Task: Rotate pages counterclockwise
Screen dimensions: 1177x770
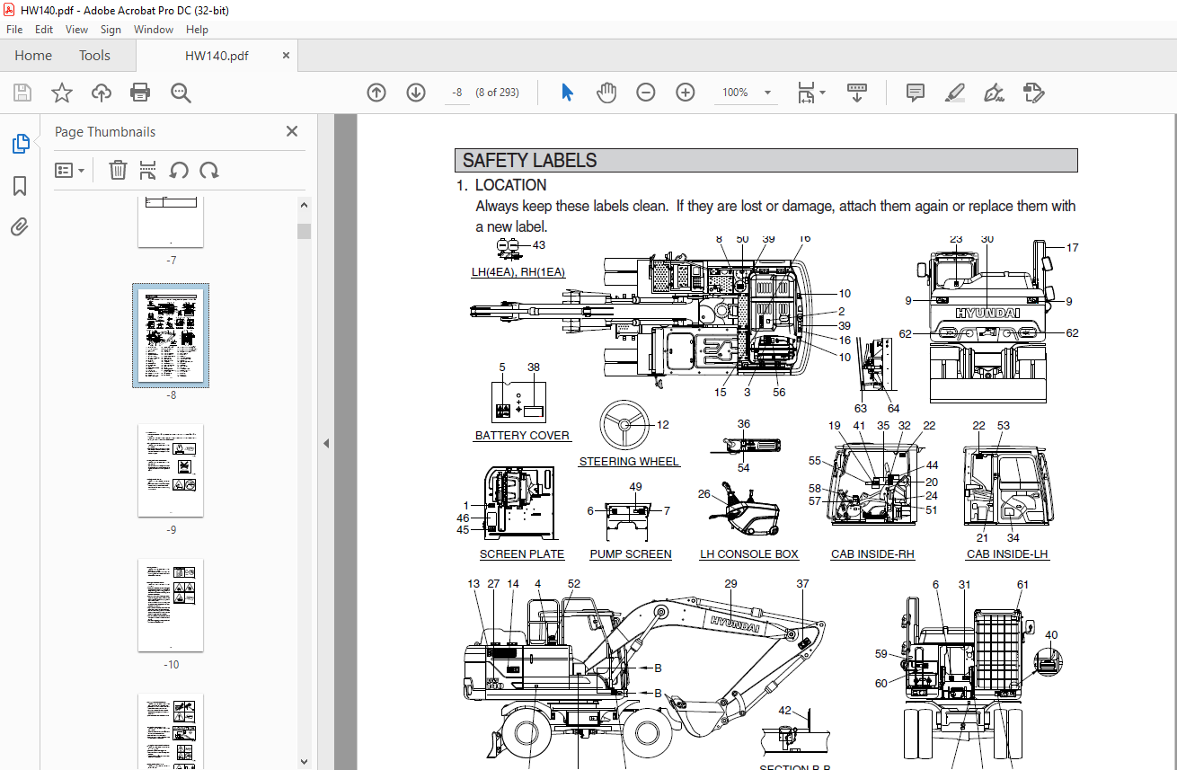Action: (179, 170)
